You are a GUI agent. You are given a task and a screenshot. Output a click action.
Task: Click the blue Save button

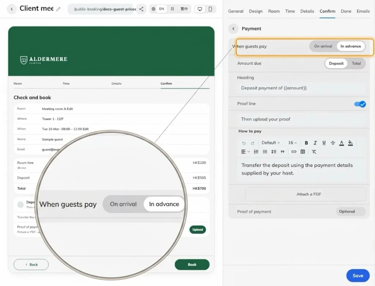(x=358, y=276)
